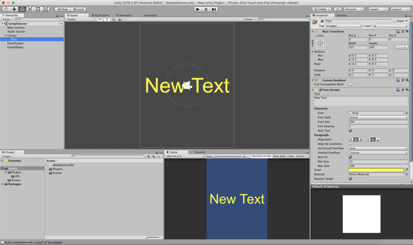Enable Align By Geometry
The height and width of the screenshot is (245, 413).
point(350,144)
